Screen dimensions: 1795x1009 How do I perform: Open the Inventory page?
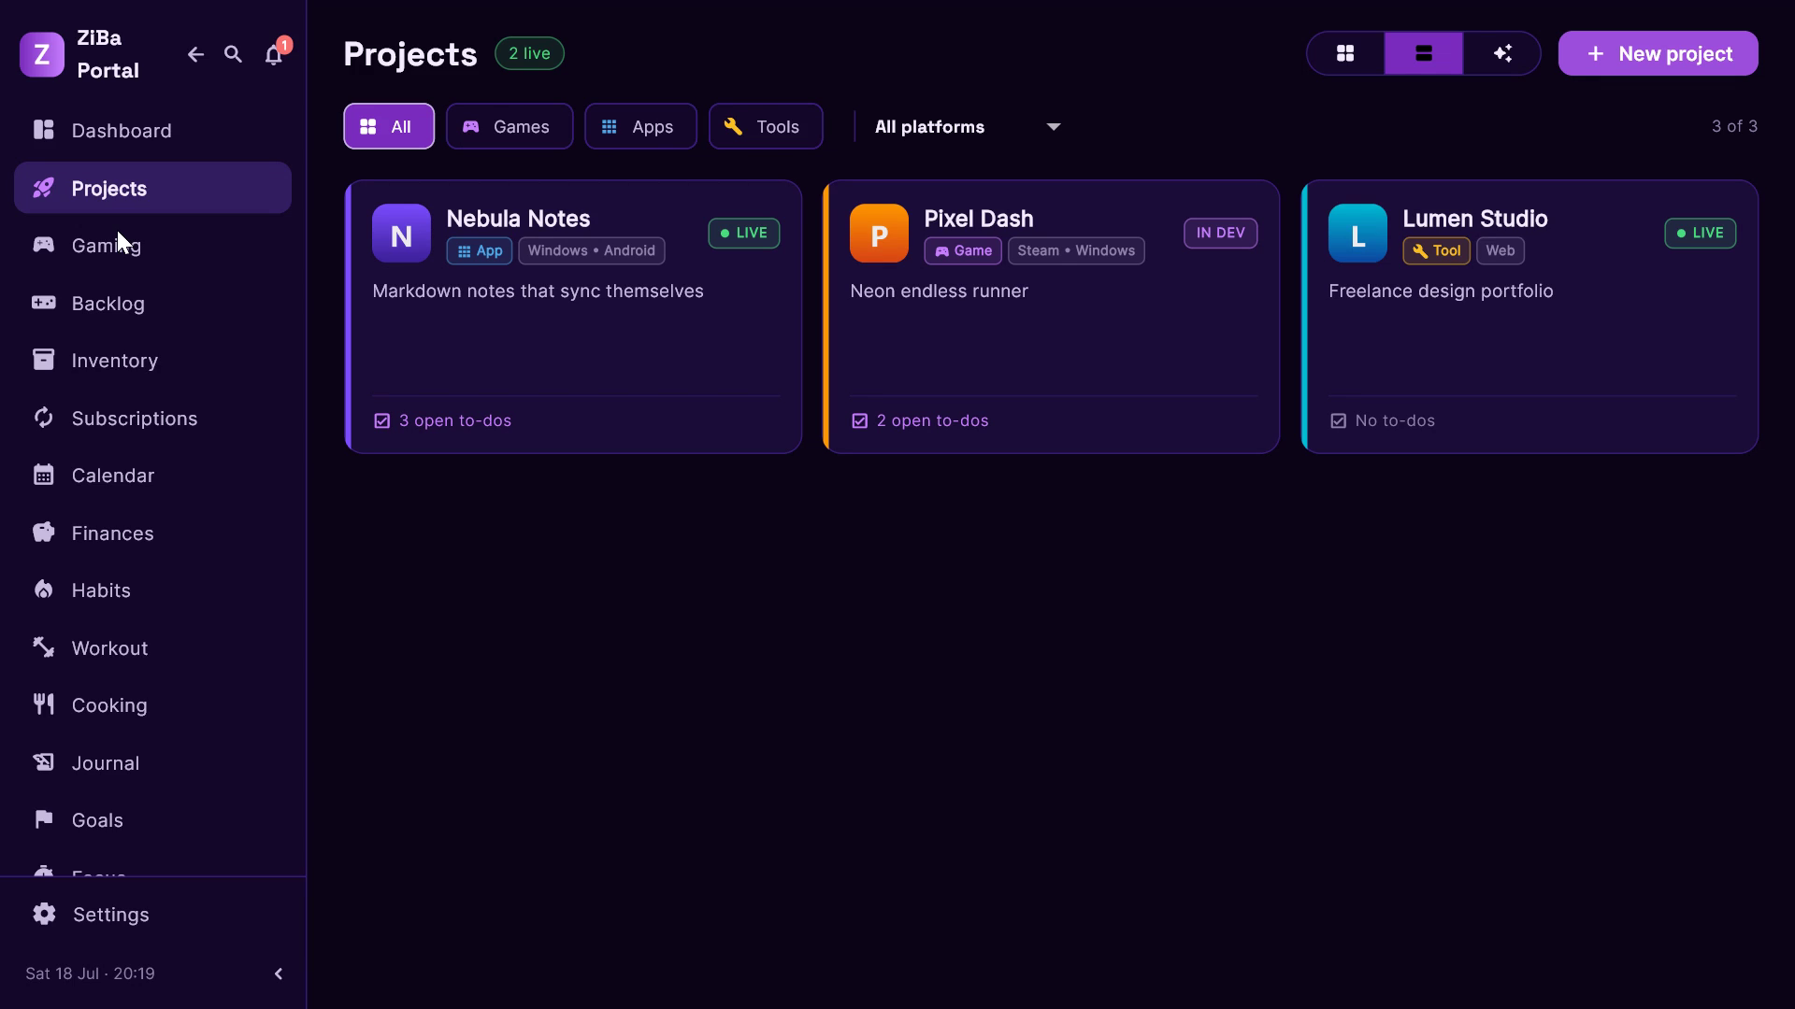click(x=152, y=361)
